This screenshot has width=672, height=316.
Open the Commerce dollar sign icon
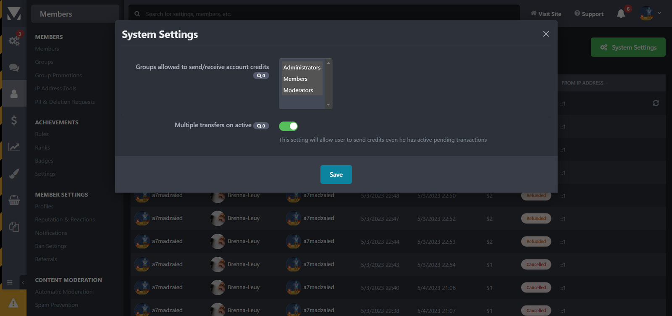[14, 121]
